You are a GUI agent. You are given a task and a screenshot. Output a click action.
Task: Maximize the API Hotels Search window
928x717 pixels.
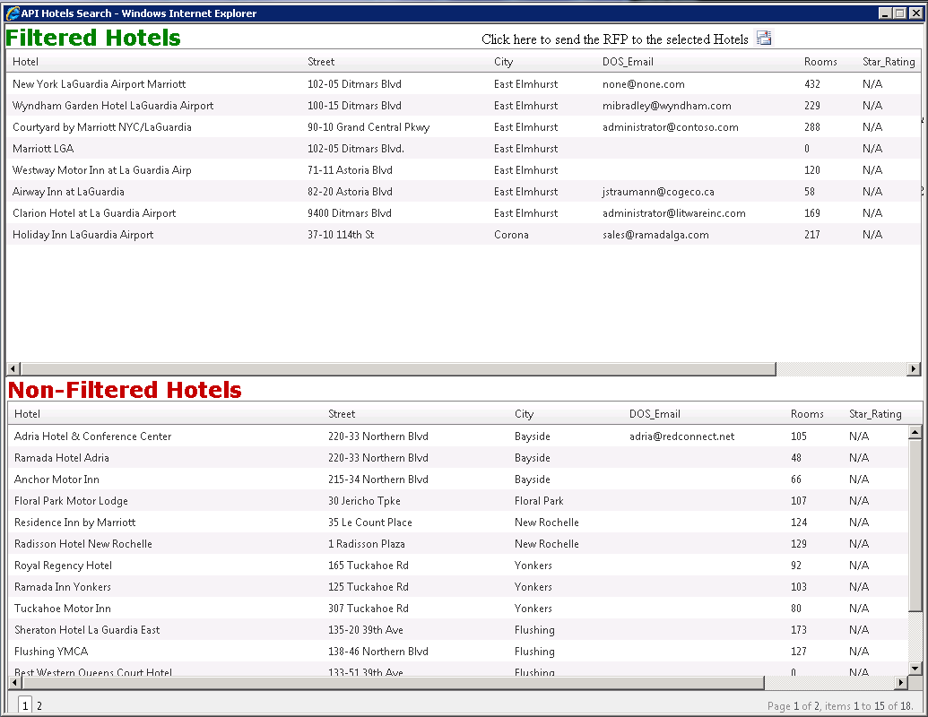899,13
